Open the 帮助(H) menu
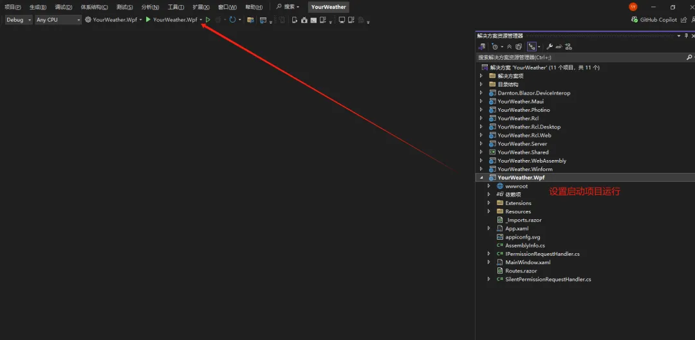This screenshot has width=695, height=340. (x=254, y=7)
